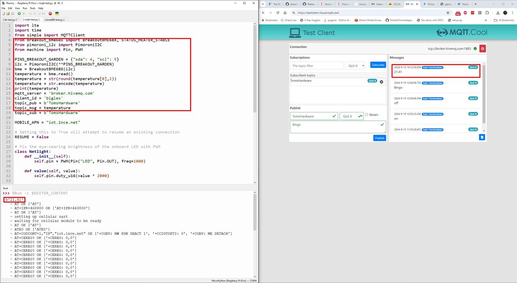
Task: Click the MicroPython (Raspberry Pi Pico) interpreter status
Action: pos(229,281)
